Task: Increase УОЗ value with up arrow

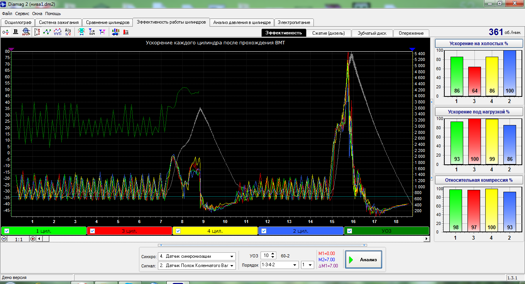Action: click(274, 254)
